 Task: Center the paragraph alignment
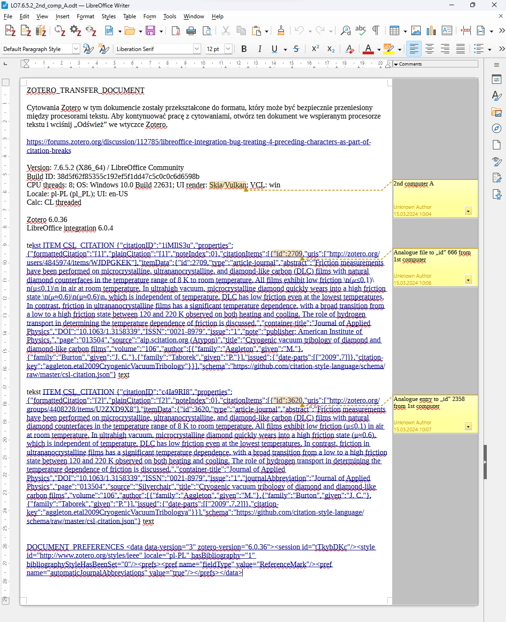click(x=430, y=49)
